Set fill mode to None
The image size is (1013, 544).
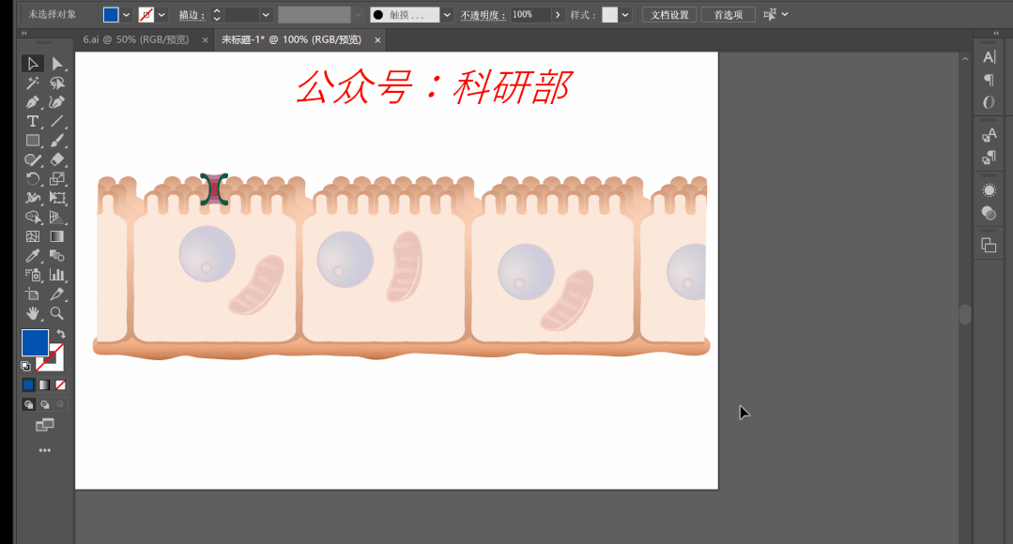60,385
